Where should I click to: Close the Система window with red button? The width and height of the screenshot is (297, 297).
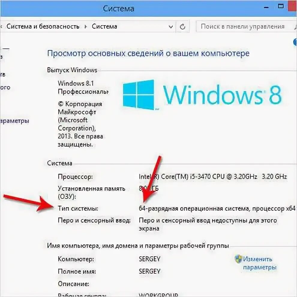coord(293,6)
